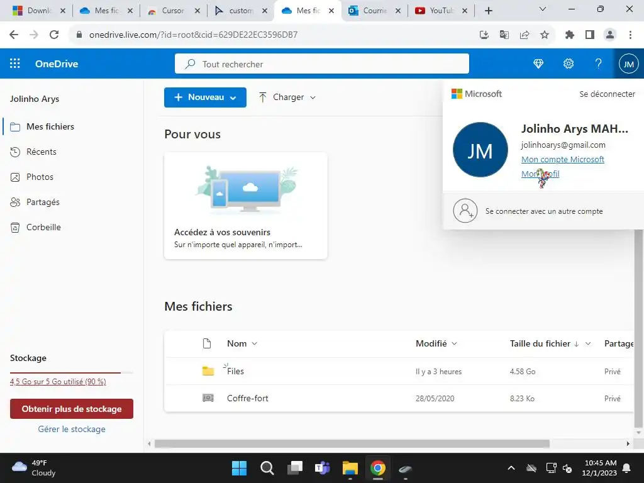Expand the Charger upload dropdown
Viewport: 644px width, 483px height.
click(x=313, y=97)
